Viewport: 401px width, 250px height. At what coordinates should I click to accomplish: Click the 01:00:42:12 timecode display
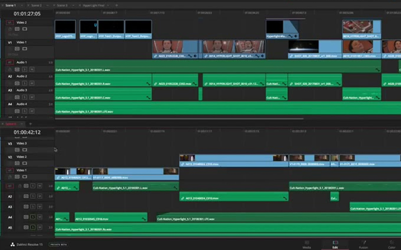[27, 132]
